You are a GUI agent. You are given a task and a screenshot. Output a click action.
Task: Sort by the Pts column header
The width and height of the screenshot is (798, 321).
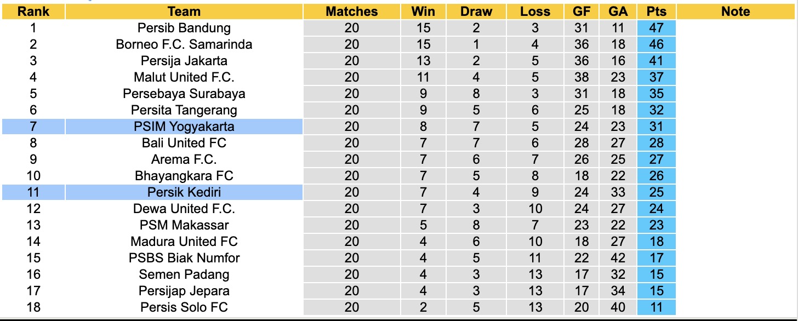coord(656,12)
